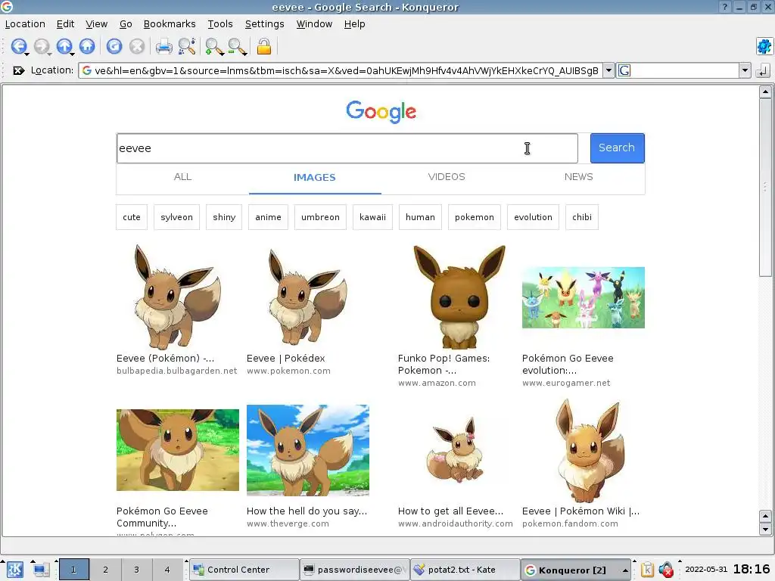Image resolution: width=775 pixels, height=581 pixels.
Task: Filter results by the chibi chip
Action: pos(582,217)
